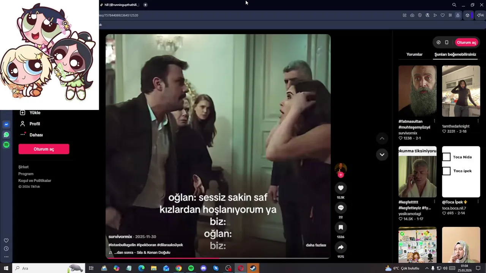Follow survivormix via the red plus badge
The image size is (486, 273).
[x=341, y=175]
